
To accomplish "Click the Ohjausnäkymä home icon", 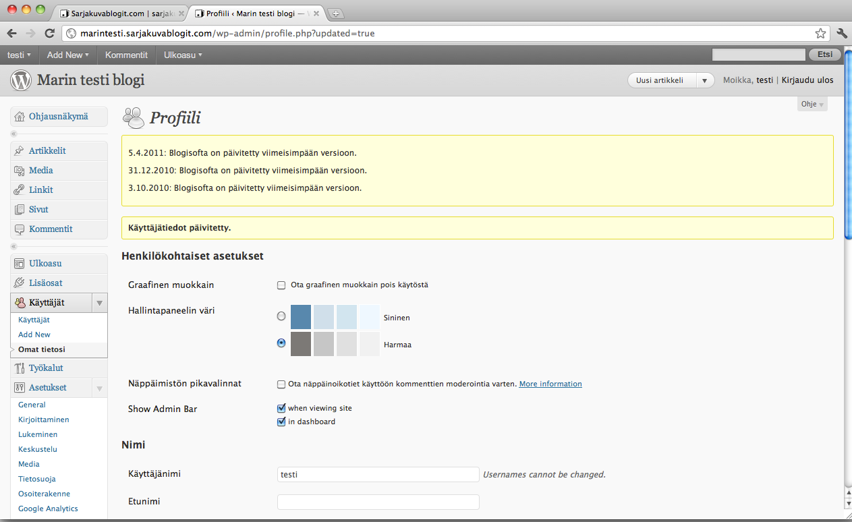I will tap(20, 117).
